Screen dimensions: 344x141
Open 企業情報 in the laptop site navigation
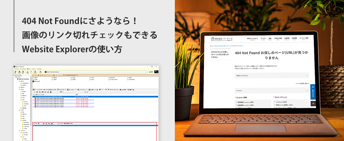pyautogui.click(x=287, y=39)
